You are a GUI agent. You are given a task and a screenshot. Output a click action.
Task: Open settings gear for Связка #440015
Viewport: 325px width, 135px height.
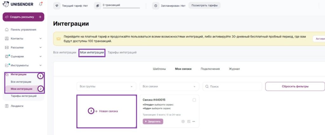coord(183,122)
